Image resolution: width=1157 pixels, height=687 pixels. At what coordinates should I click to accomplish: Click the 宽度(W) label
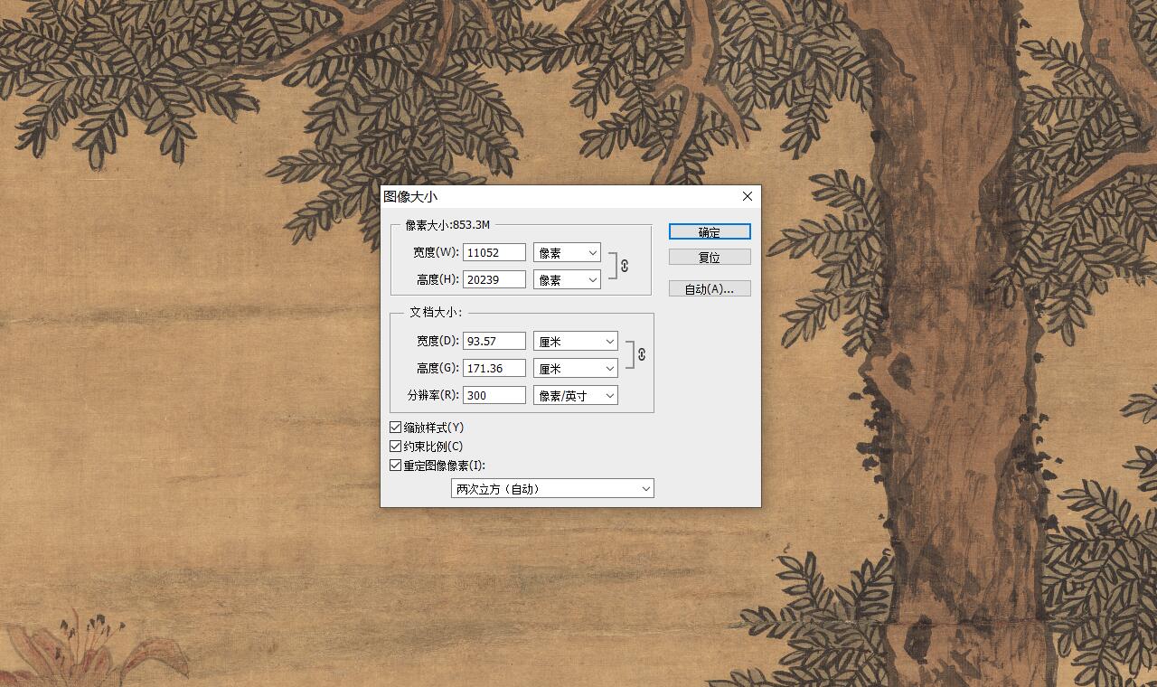coord(436,252)
